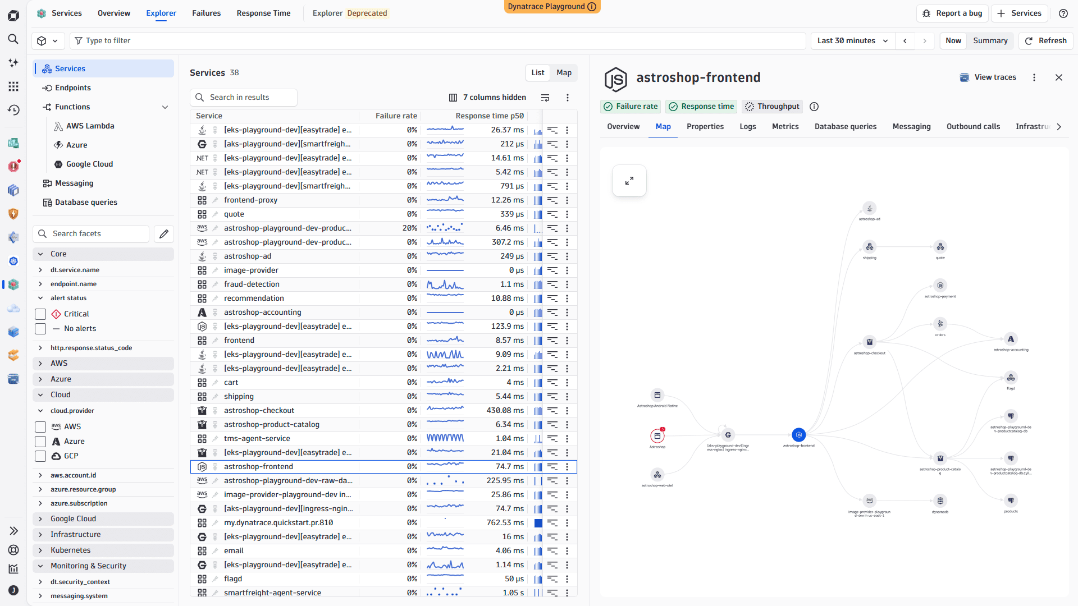Open astroshop-frontend panel more options menu
This screenshot has width=1078, height=606.
(1034, 77)
